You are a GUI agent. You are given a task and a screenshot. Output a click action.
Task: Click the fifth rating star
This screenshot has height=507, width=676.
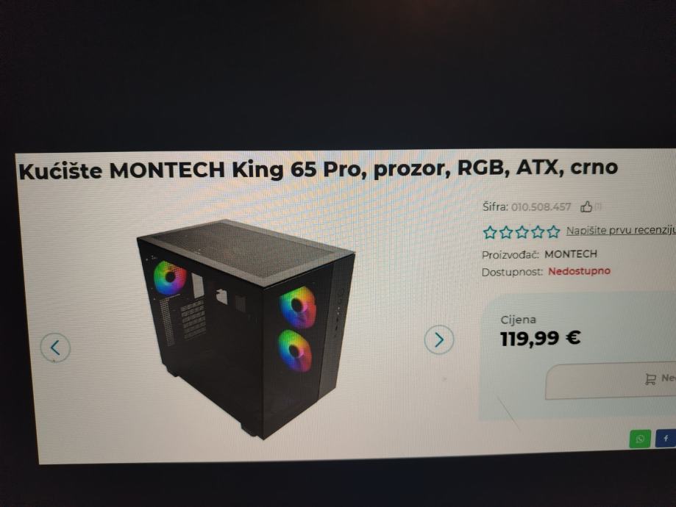pos(553,231)
